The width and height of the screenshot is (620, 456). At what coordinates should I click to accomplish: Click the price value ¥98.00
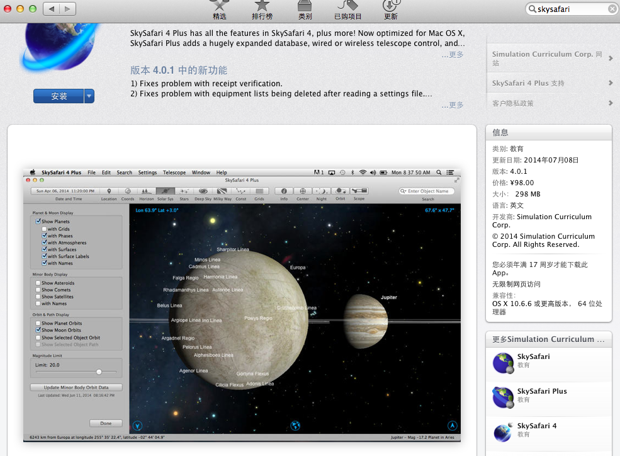pos(522,183)
